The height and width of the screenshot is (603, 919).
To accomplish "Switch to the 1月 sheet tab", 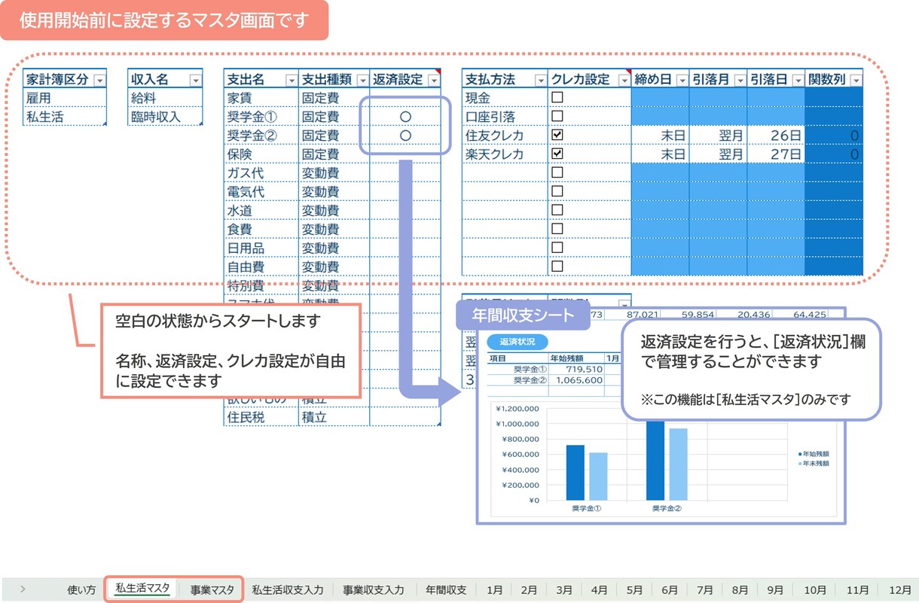I will [x=494, y=590].
